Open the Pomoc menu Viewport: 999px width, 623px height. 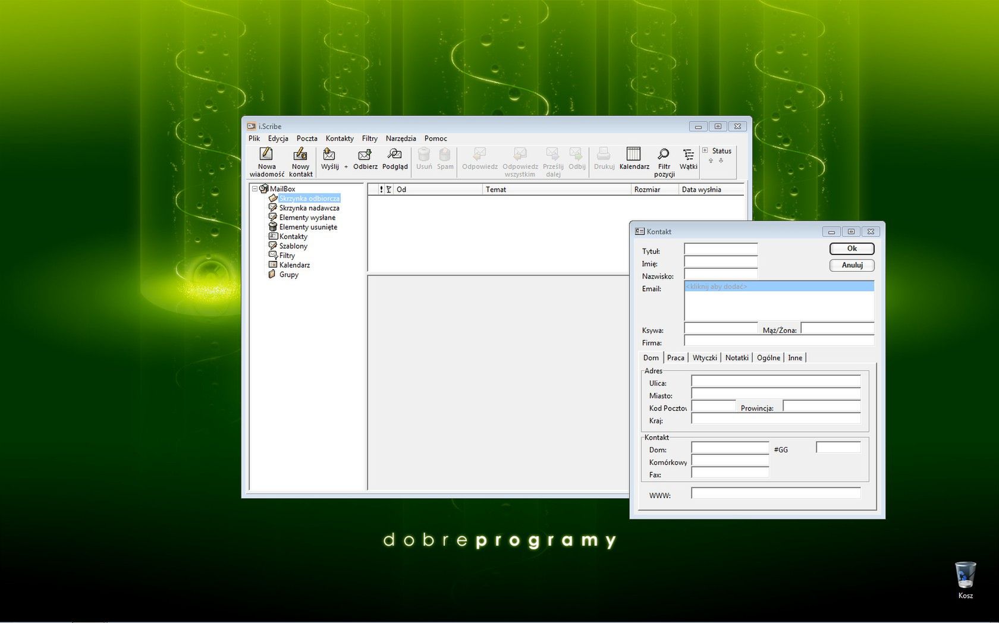[435, 139]
